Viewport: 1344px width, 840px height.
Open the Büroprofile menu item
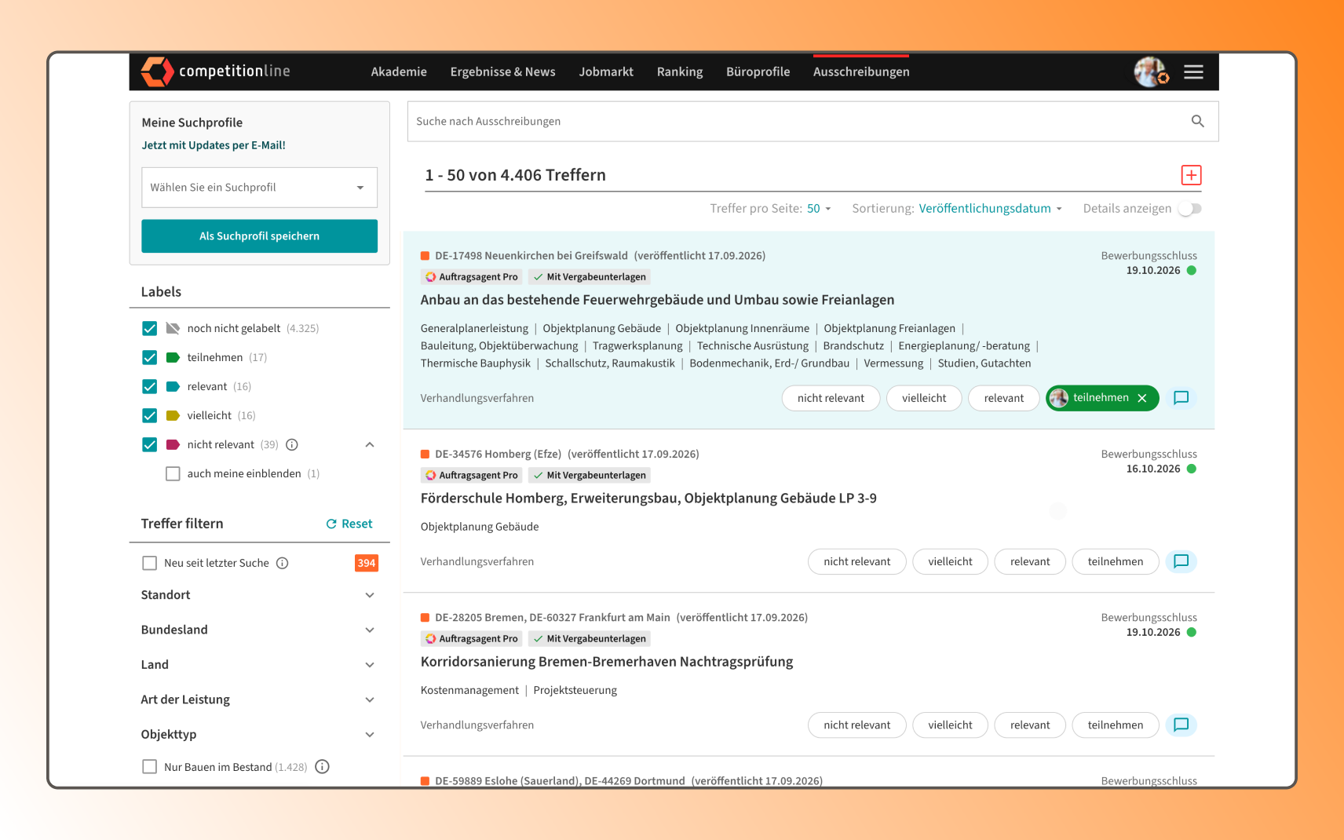758,71
